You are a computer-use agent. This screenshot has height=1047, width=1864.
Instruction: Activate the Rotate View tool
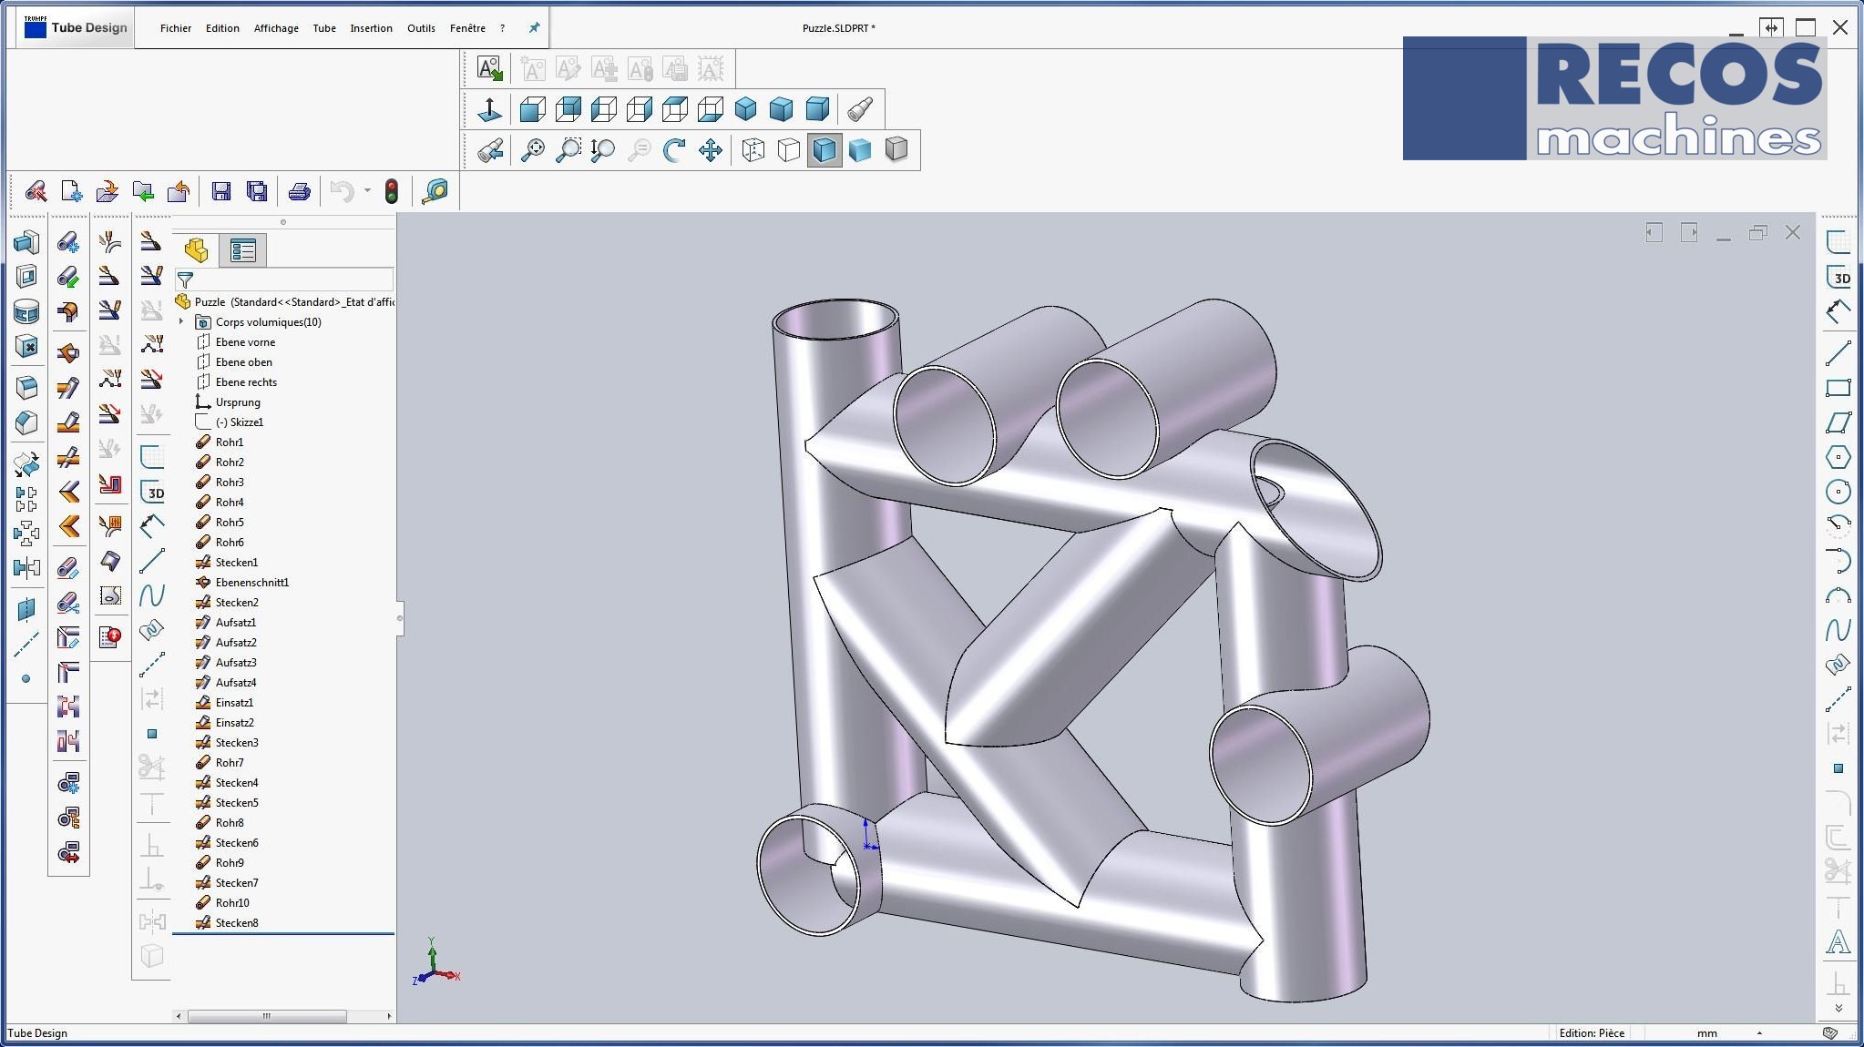pos(674,150)
